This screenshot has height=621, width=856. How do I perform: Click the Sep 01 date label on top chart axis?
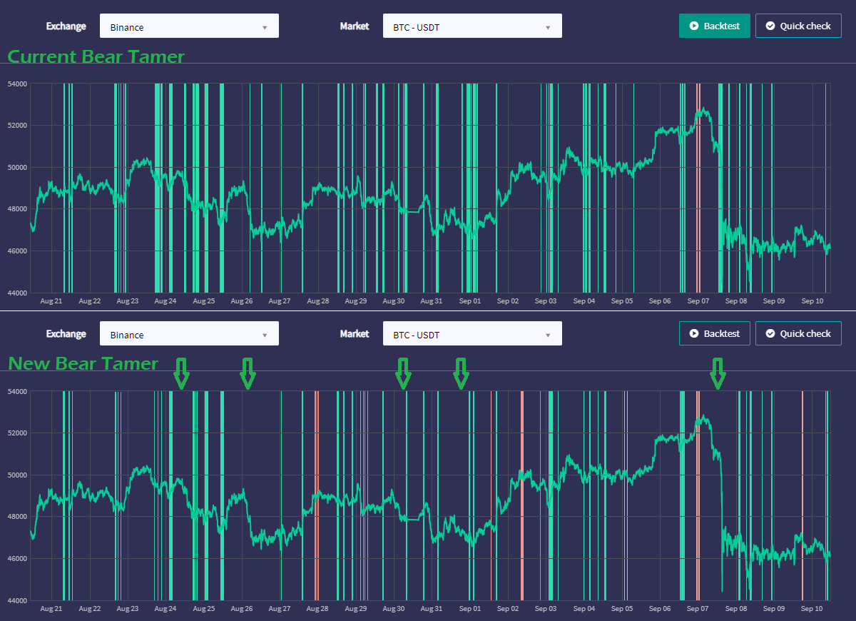point(469,301)
